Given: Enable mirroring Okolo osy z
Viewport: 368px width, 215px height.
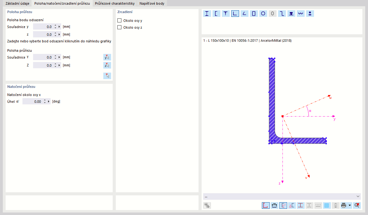Looking at the screenshot, I should 120,27.
